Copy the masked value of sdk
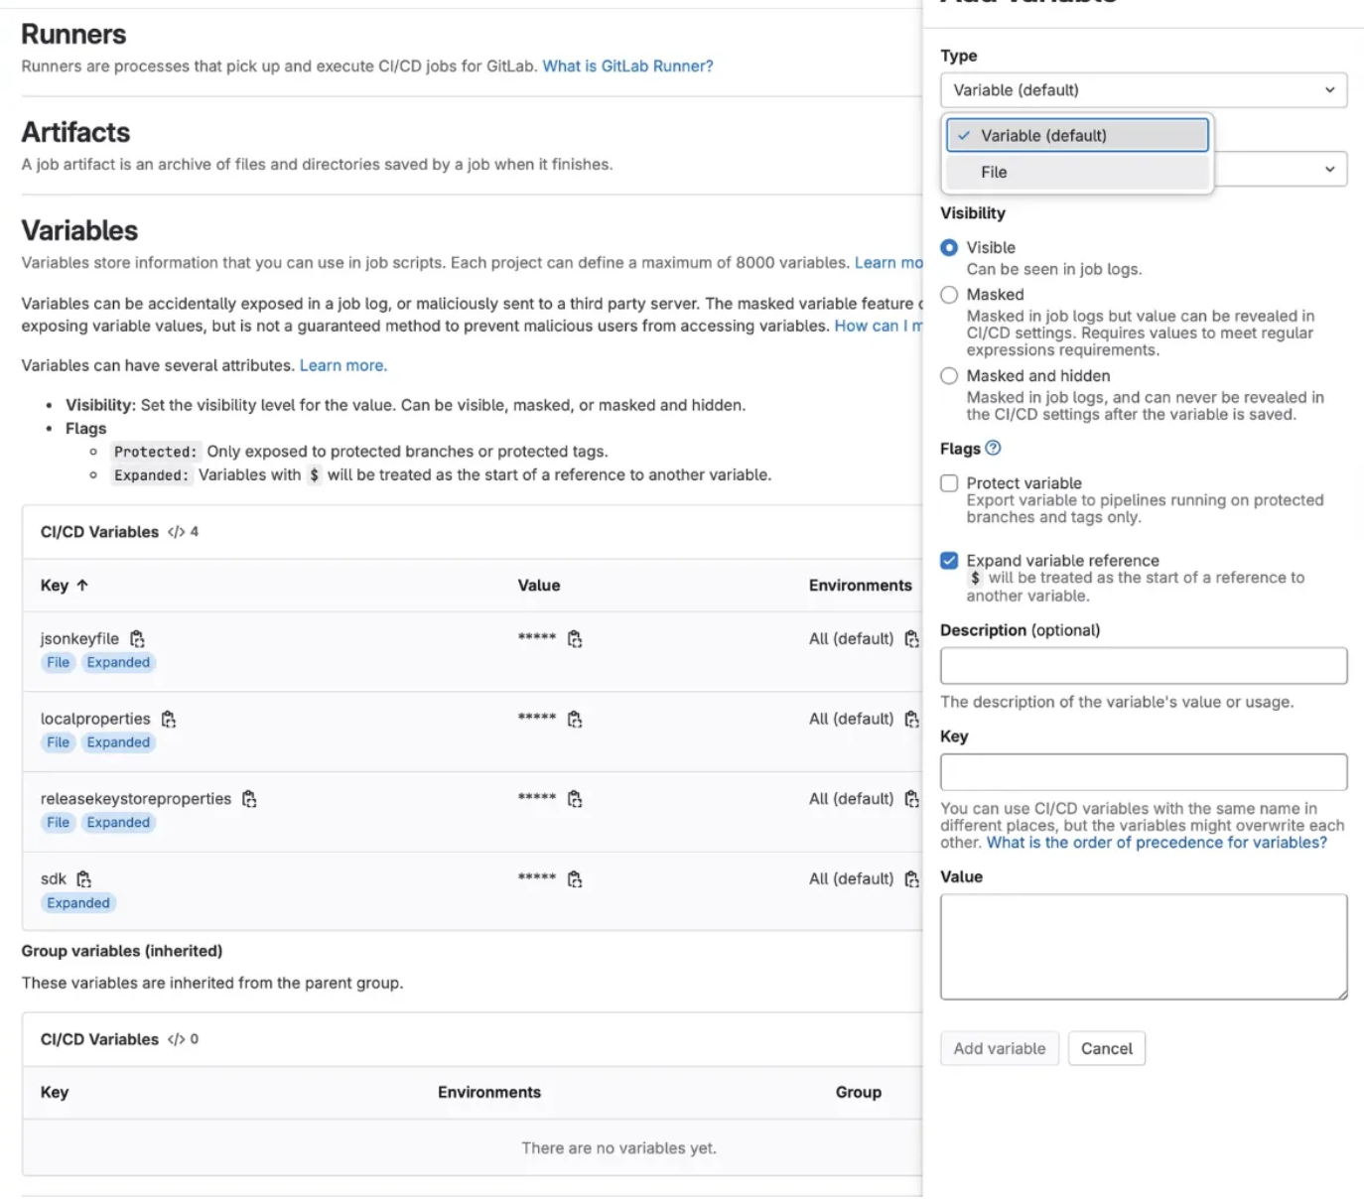 [575, 879]
